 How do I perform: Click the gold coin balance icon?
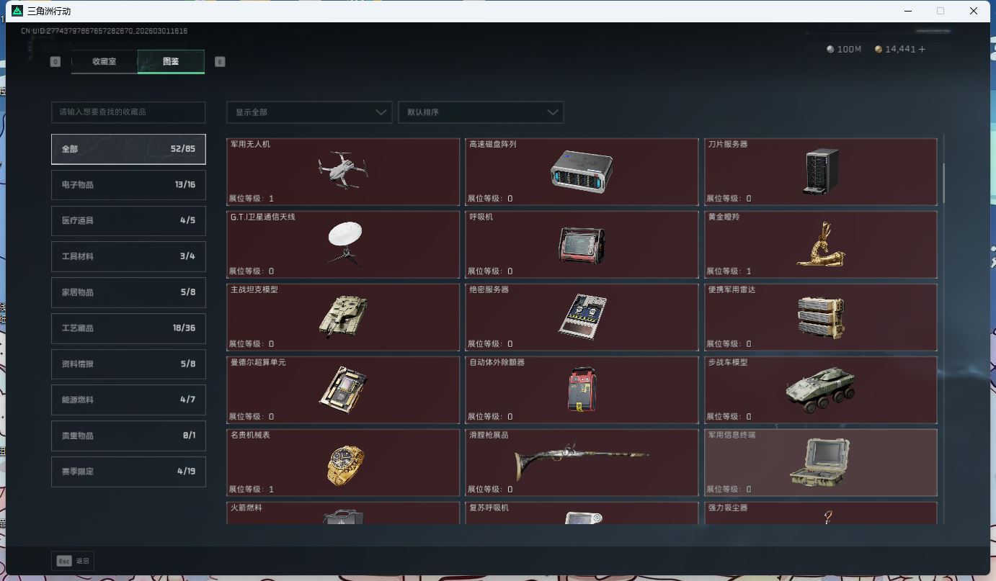click(x=878, y=49)
